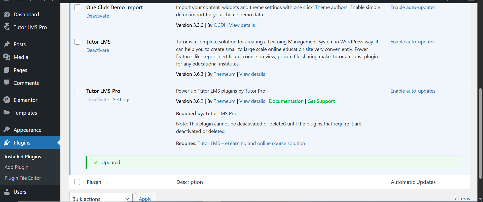Open Themeum link in Tutor LMS row
This screenshot has height=202, width=483.
click(x=225, y=74)
